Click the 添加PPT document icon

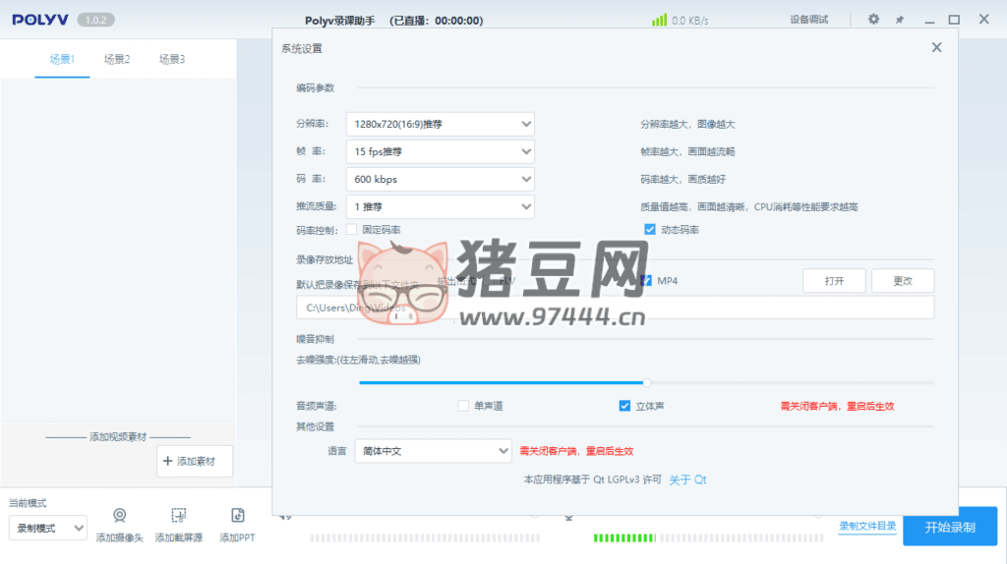[238, 515]
